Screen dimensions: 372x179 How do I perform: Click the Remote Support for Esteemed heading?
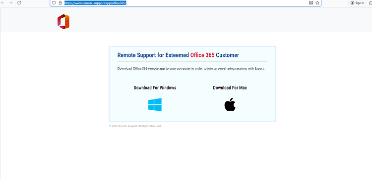[178, 55]
